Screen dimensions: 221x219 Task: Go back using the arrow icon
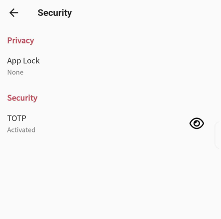[x=14, y=13]
